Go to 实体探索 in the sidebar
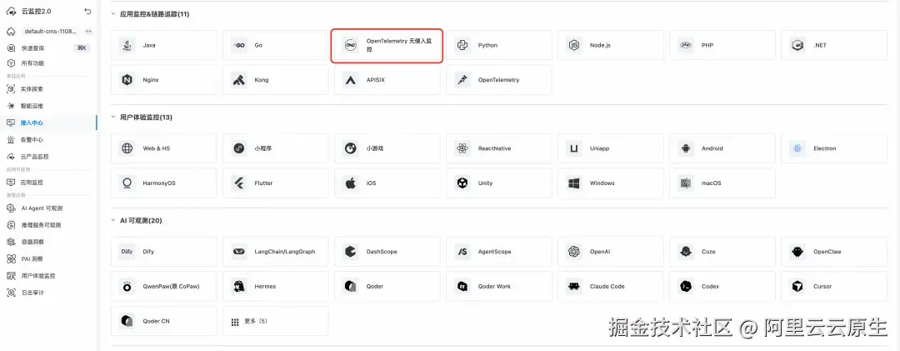The height and width of the screenshot is (351, 900). coord(48,89)
